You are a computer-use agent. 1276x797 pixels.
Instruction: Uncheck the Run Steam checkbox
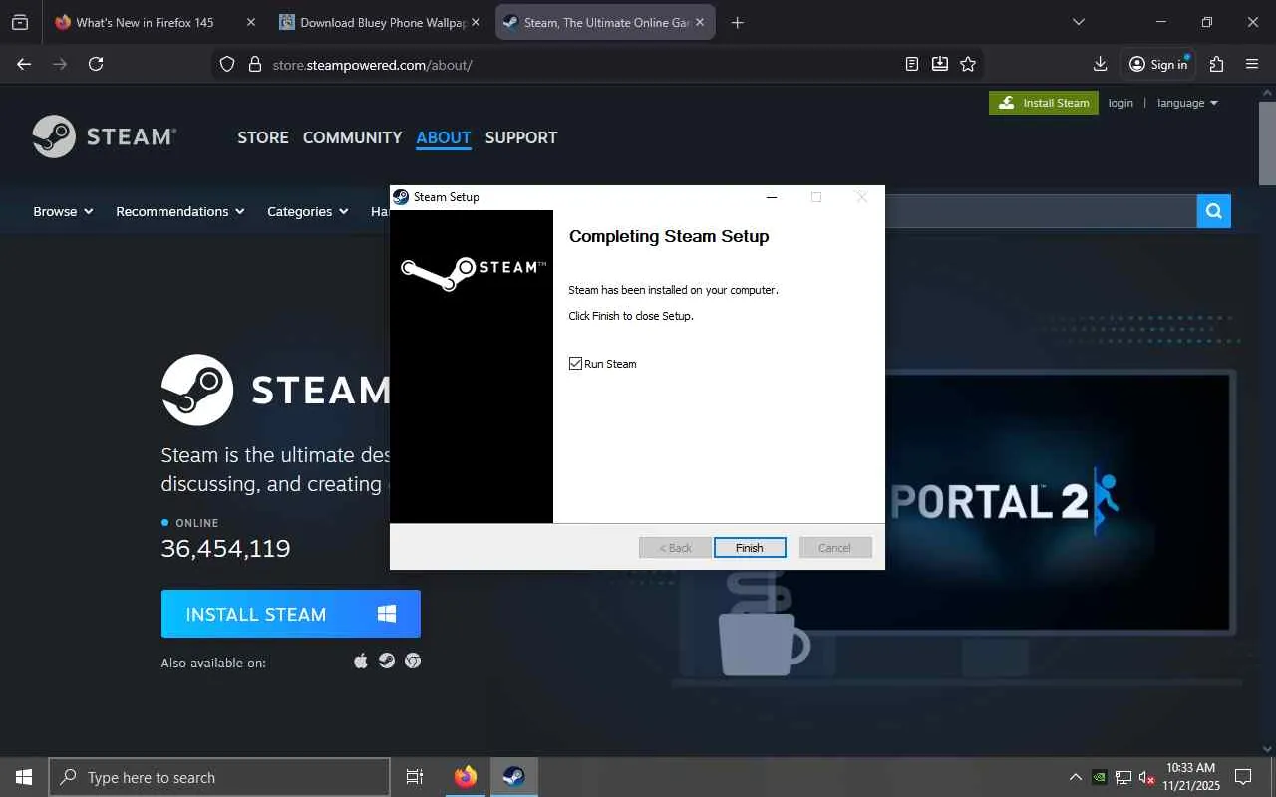575,364
